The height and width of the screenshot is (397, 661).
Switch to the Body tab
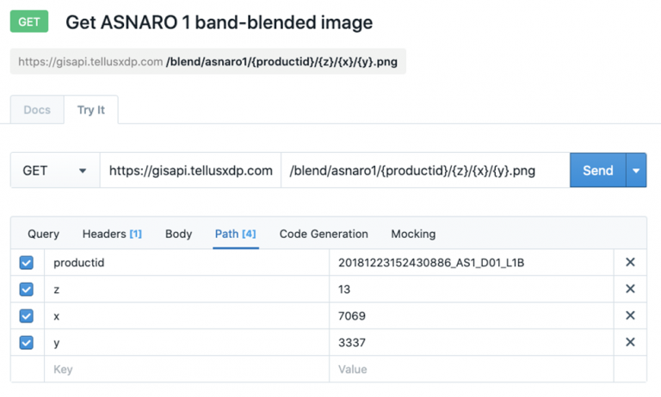click(179, 234)
